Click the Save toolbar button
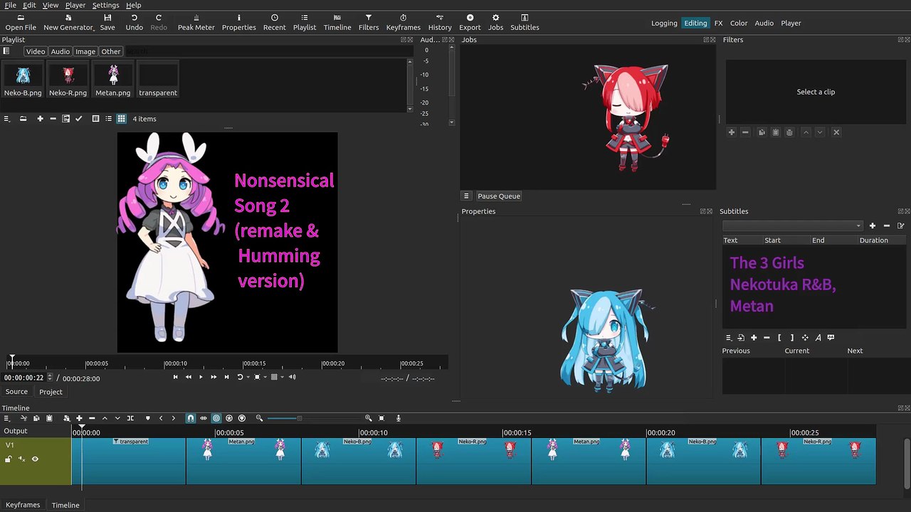911x512 pixels. (x=107, y=22)
